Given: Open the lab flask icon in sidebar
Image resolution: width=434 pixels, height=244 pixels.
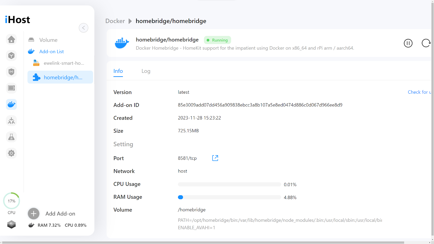Looking at the screenshot, I should (11, 137).
